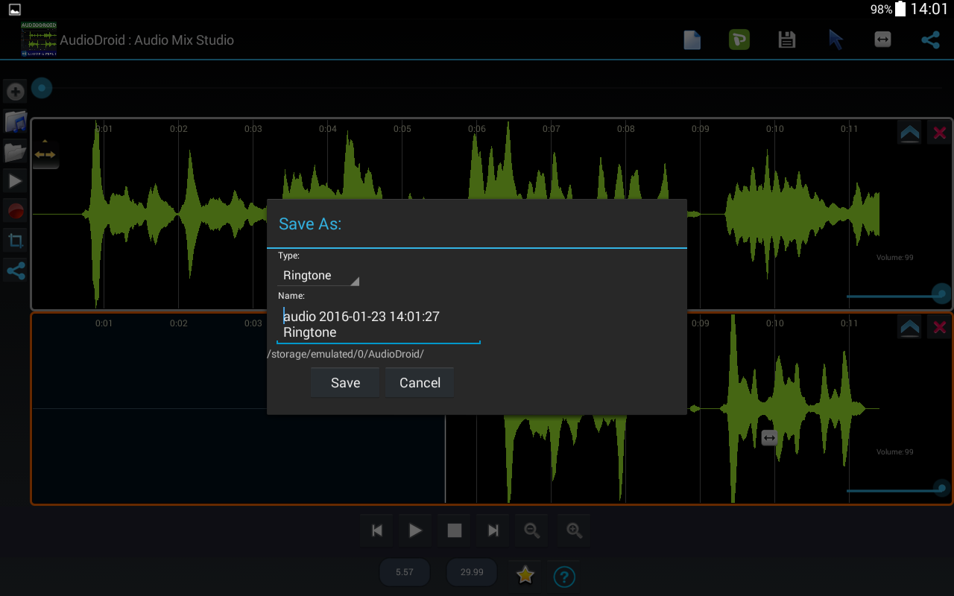Open the Type dropdown showing Ringtone
Image resolution: width=954 pixels, height=596 pixels.
318,275
